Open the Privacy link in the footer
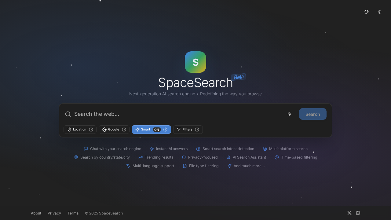Image resolution: width=391 pixels, height=220 pixels. click(54, 213)
